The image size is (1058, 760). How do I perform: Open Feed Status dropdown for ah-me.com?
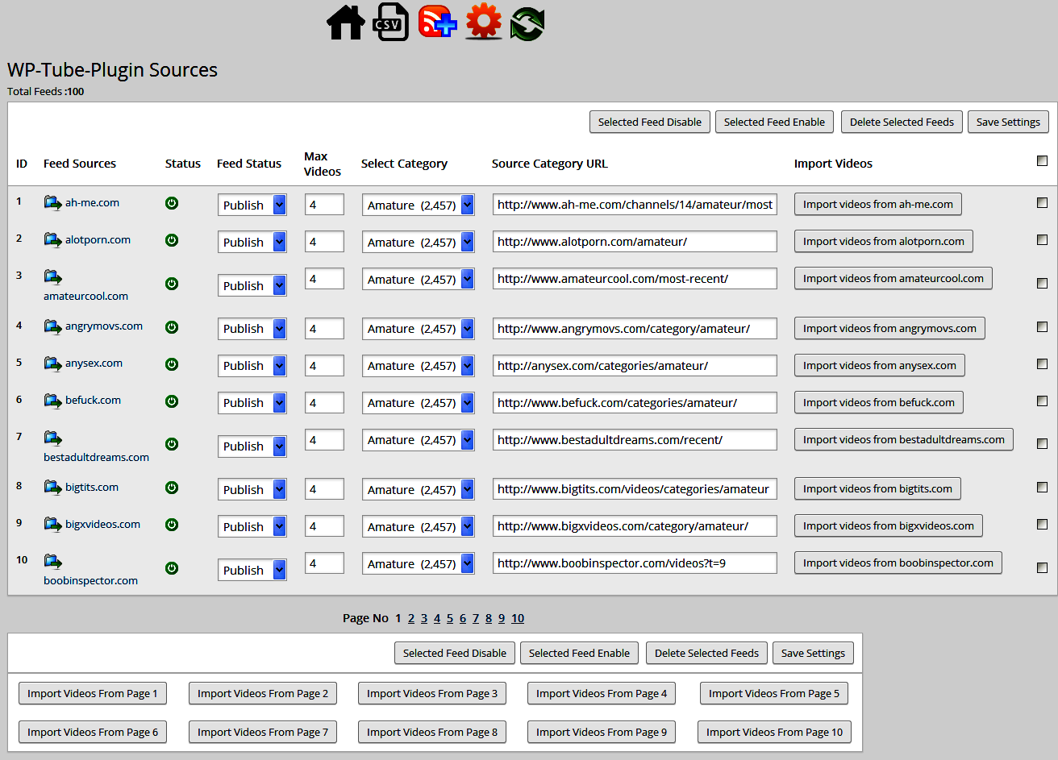pos(252,205)
